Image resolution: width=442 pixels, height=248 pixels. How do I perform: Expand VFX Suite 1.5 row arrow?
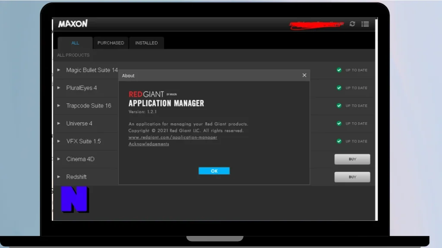(x=59, y=141)
